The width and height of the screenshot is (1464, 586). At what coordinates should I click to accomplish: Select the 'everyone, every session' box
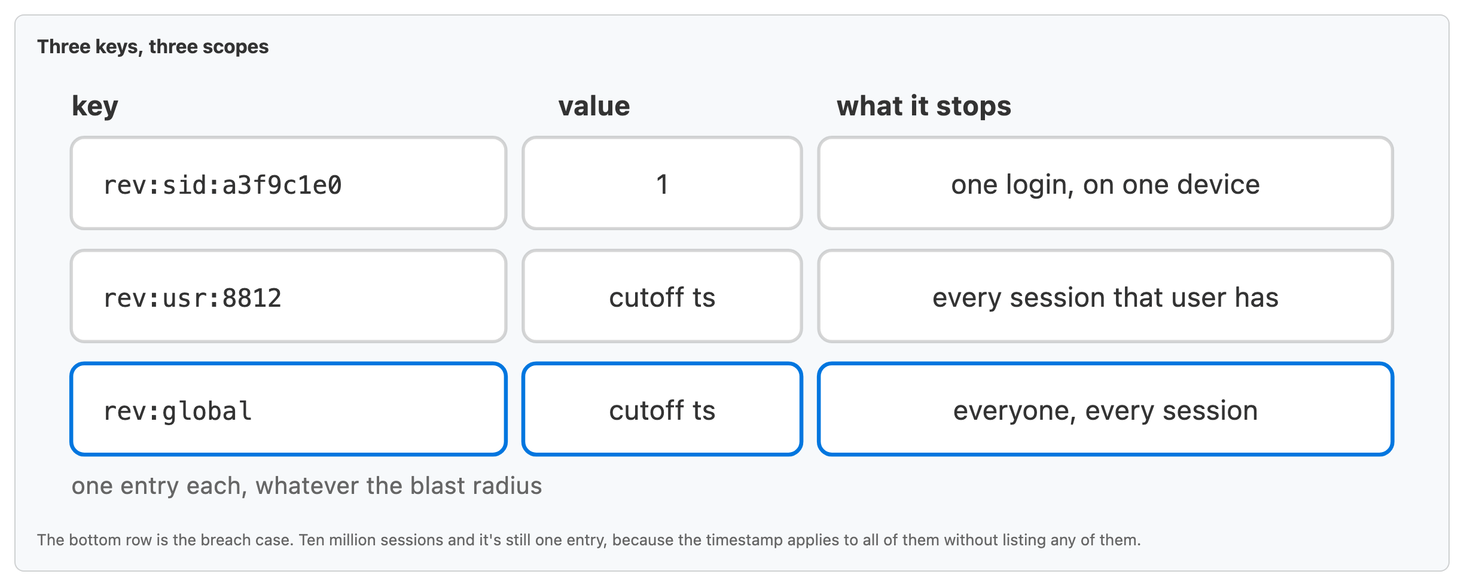(1105, 409)
